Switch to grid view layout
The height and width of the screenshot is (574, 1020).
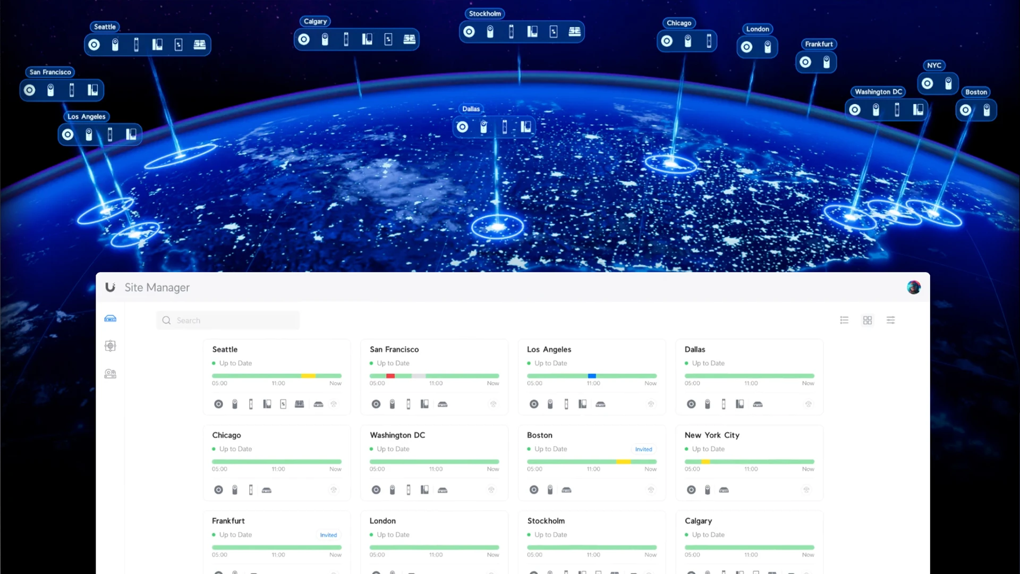[868, 320]
